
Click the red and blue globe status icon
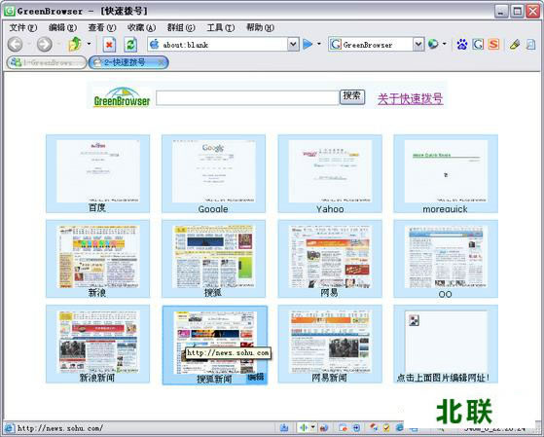click(324, 427)
